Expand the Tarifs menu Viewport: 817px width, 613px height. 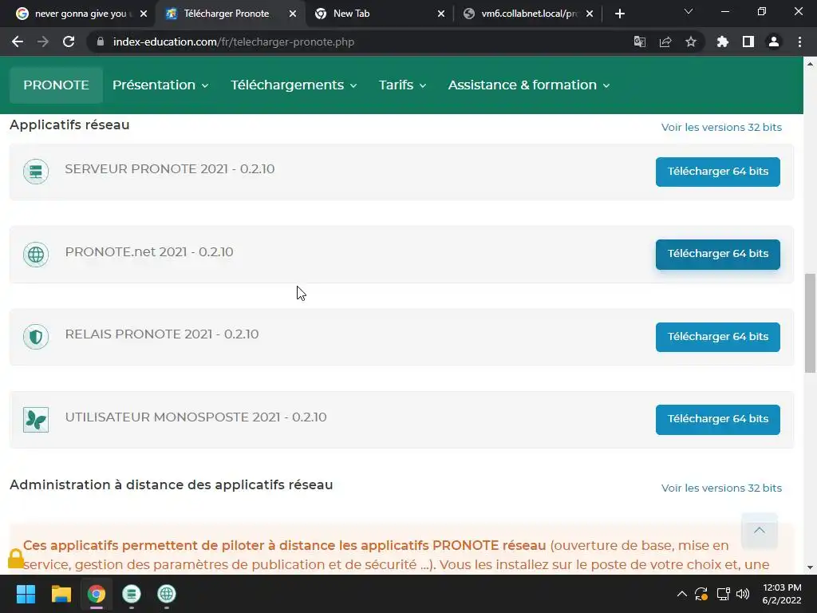402,85
